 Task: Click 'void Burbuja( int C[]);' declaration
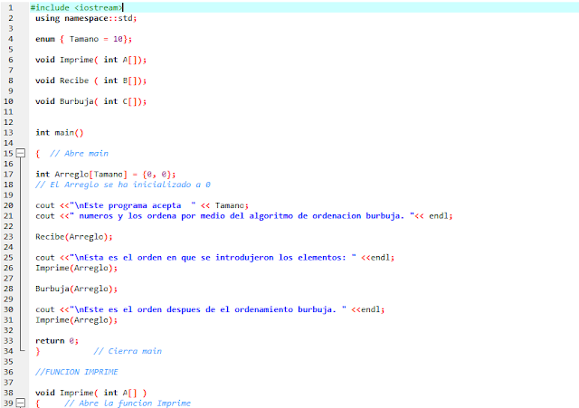[90, 101]
